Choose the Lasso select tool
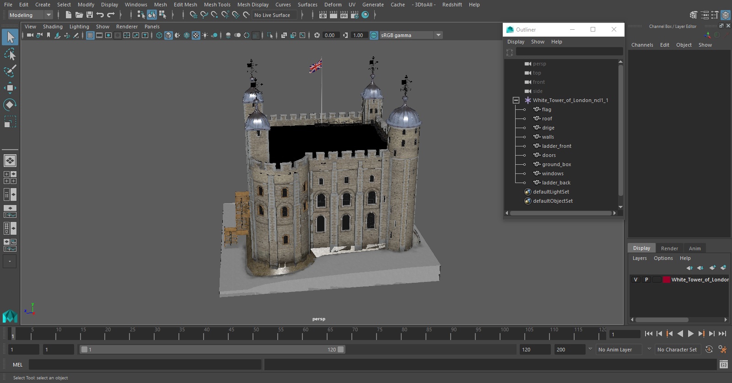732x383 pixels. coord(10,54)
